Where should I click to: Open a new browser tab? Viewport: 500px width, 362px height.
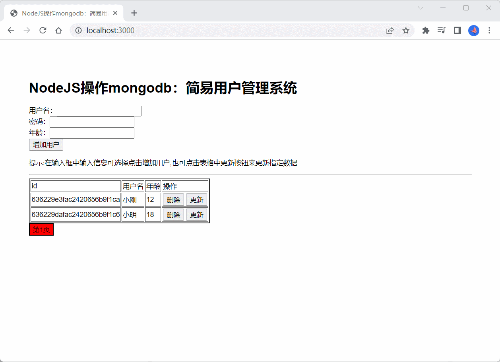134,13
